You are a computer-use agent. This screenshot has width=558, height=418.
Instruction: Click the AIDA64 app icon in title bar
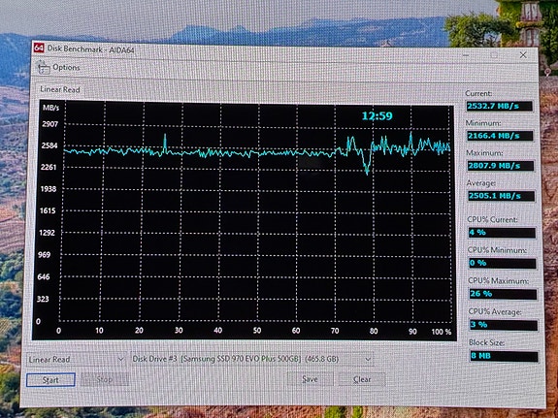39,48
